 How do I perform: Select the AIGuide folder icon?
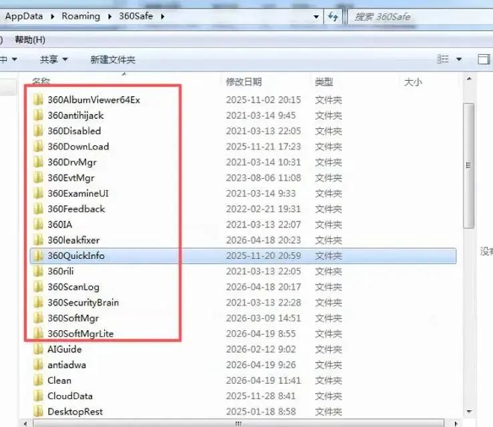pos(38,349)
